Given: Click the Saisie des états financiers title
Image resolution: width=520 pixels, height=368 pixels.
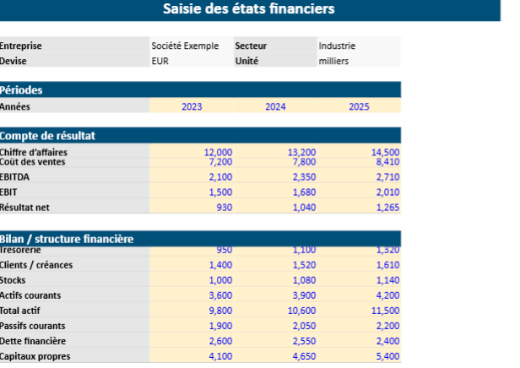Looking at the screenshot, I should point(248,9).
